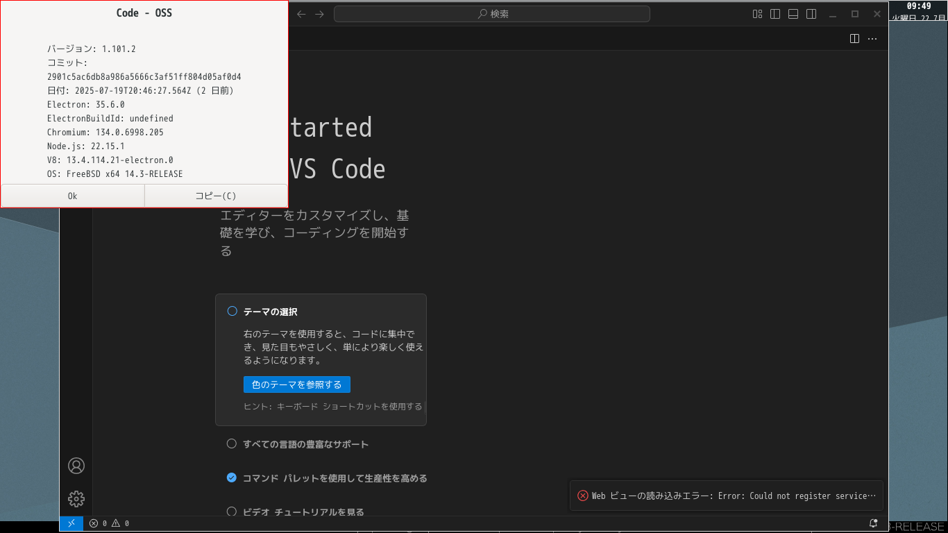Mark the すべての言語の豊富なサポート step circle
The width and height of the screenshot is (948, 533).
tap(232, 443)
